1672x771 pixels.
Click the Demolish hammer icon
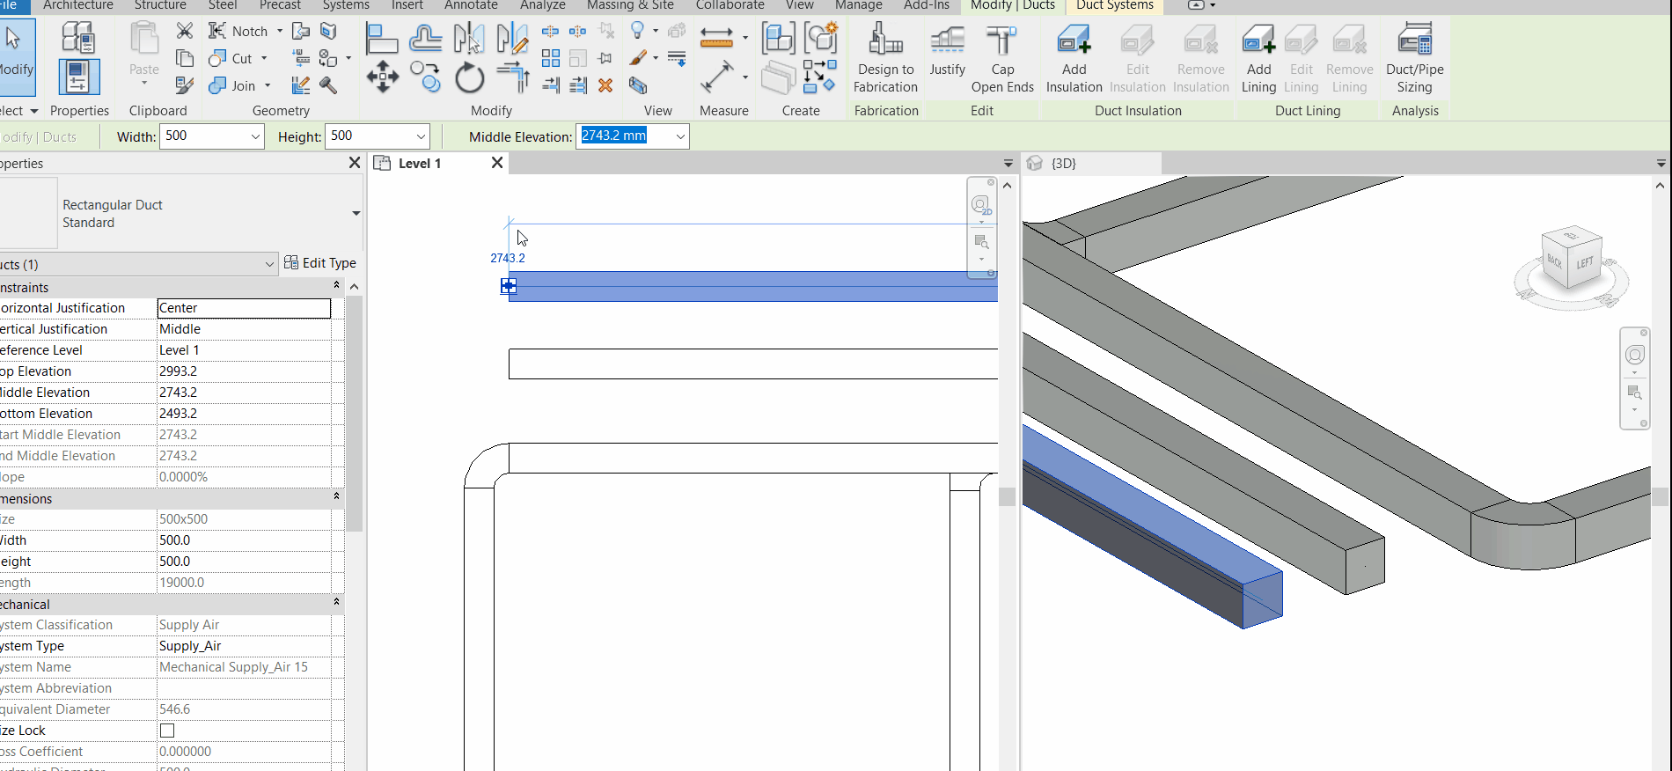click(328, 85)
